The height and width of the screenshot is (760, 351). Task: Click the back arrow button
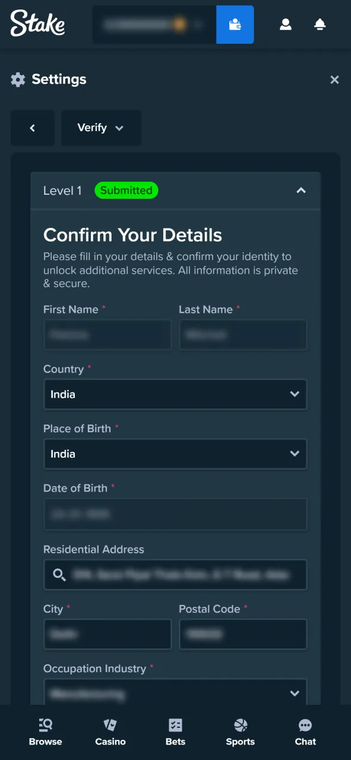point(33,128)
